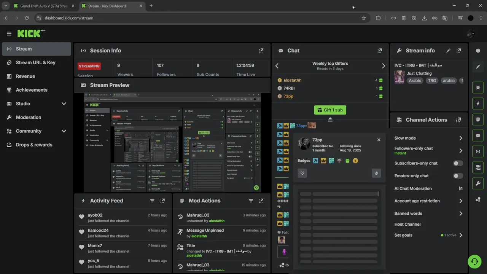Click Host Channel action
This screenshot has height=274, width=487.
pyautogui.click(x=407, y=225)
